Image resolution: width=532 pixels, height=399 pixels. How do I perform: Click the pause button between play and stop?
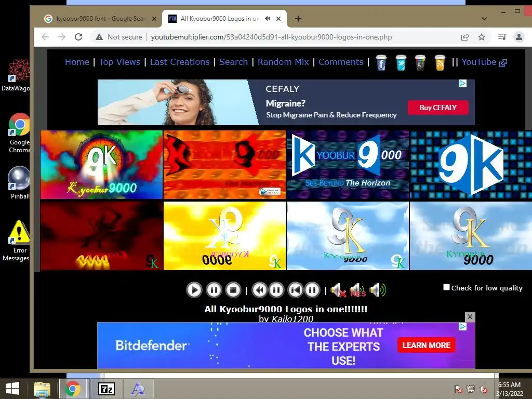pyautogui.click(x=214, y=290)
